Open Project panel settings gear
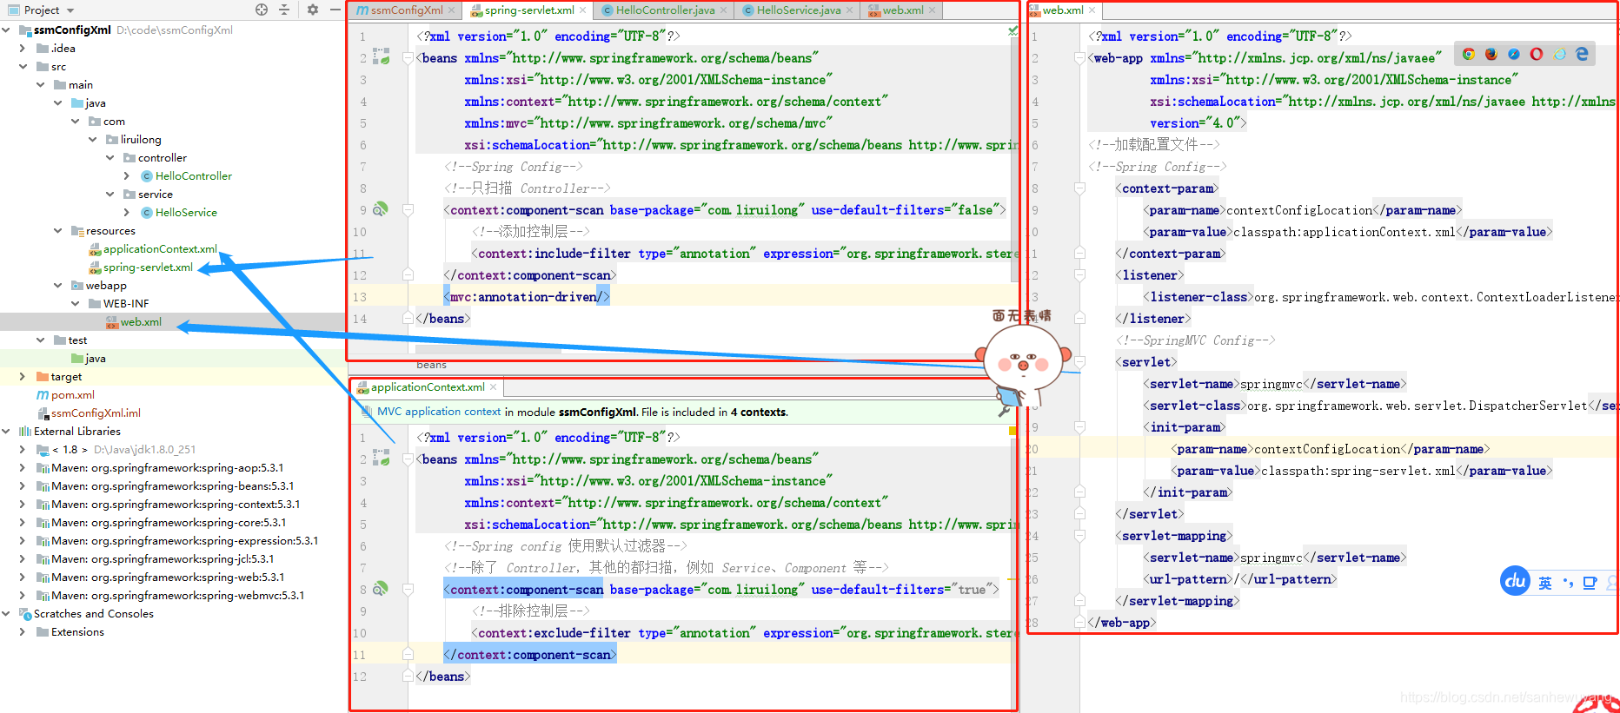 click(x=313, y=10)
